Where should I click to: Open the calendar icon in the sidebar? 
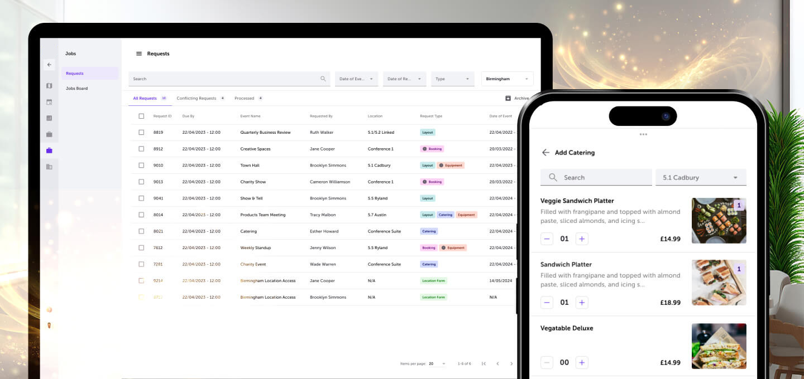click(x=49, y=102)
